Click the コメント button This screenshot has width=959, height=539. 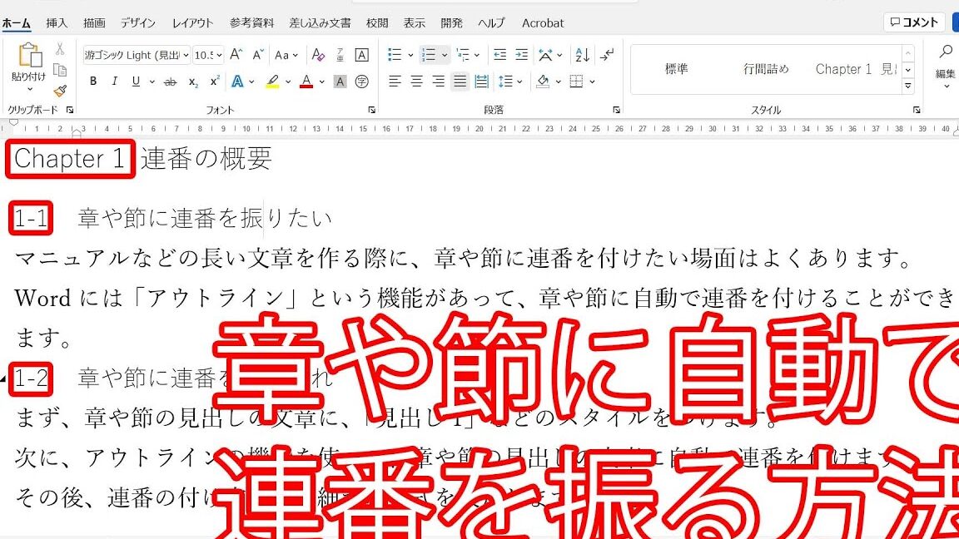[x=914, y=22]
